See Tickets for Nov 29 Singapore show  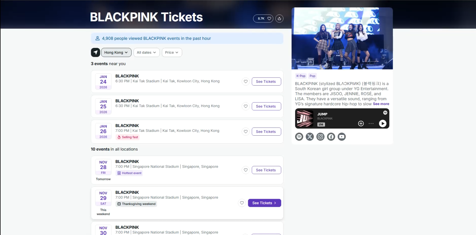point(264,203)
